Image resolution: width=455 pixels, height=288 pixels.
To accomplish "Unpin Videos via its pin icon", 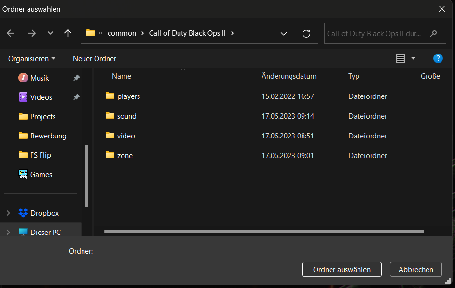I will click(x=76, y=97).
